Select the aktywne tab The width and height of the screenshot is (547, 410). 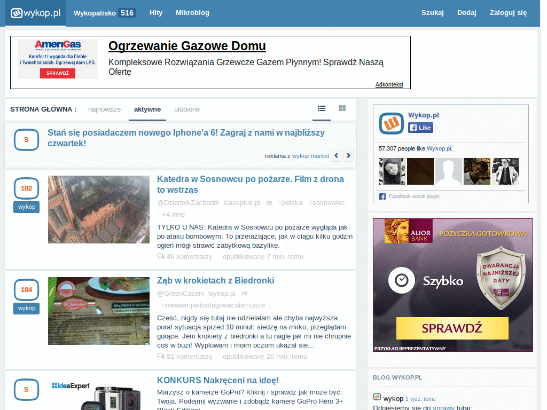click(x=147, y=109)
